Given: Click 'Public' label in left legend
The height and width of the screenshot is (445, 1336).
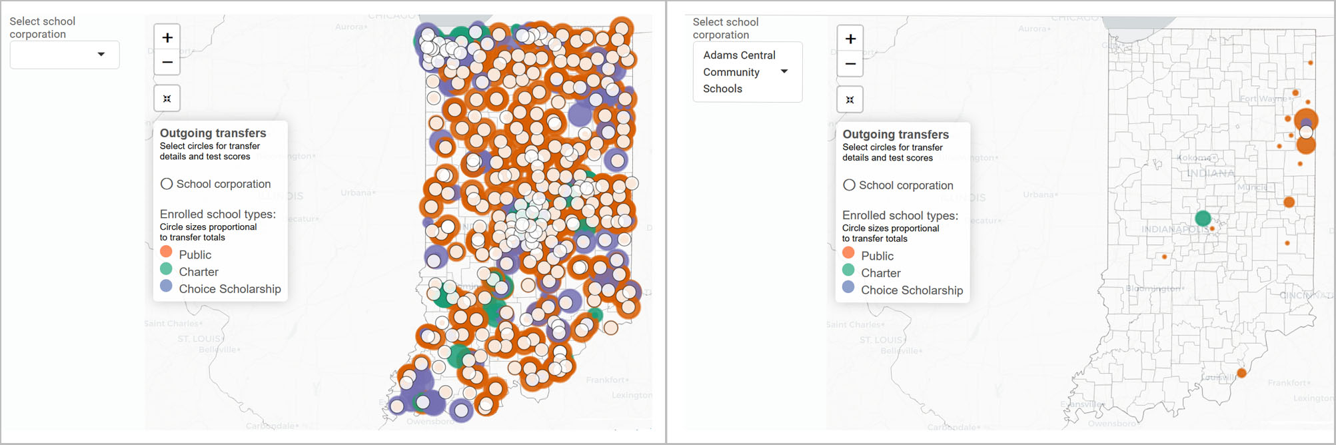Looking at the screenshot, I should [x=195, y=255].
